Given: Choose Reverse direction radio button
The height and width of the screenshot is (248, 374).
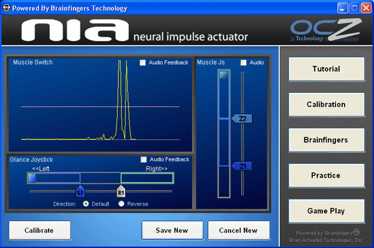Looking at the screenshot, I should 122,204.
